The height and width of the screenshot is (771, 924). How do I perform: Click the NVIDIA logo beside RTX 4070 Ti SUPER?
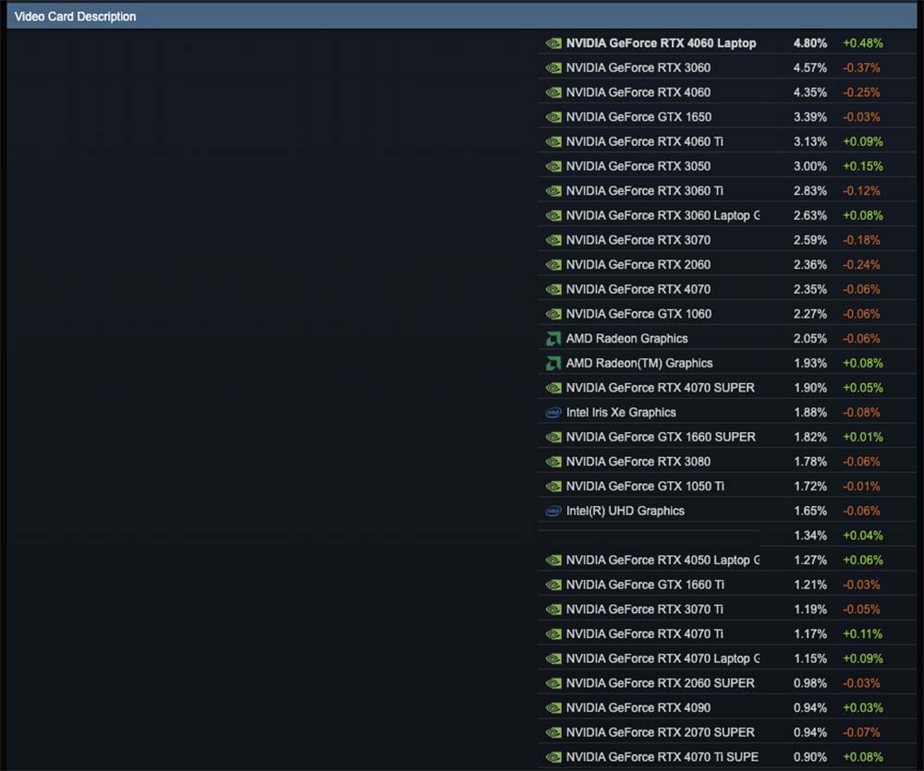click(x=553, y=757)
